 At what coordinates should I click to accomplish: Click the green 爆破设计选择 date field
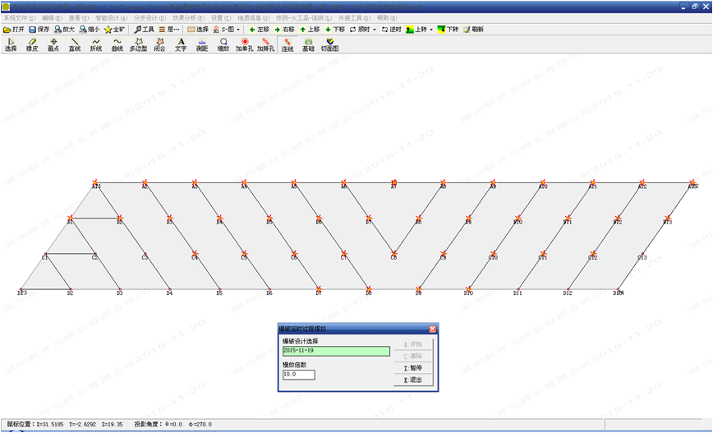pyautogui.click(x=335, y=351)
